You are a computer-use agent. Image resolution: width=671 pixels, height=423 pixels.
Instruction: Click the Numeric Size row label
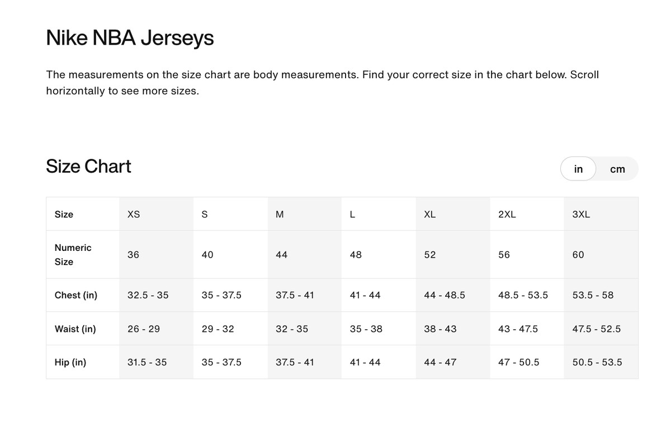coord(73,255)
